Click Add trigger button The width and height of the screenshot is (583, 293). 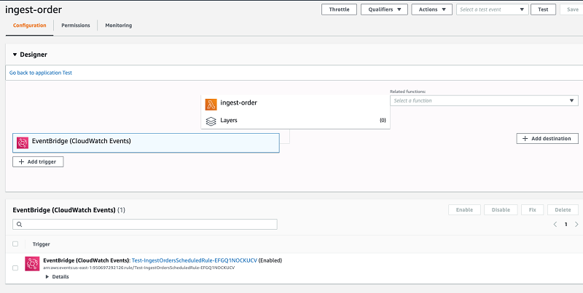click(38, 161)
